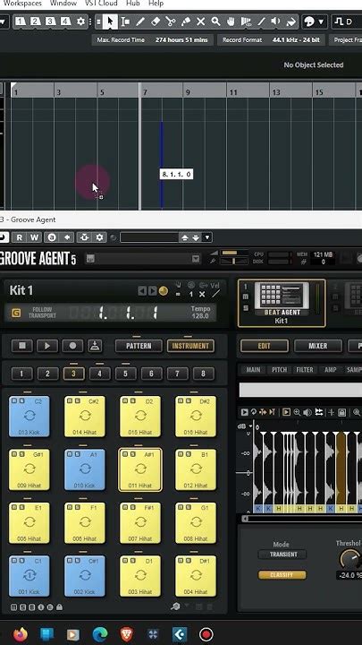Toggle the CLASSIFY option button
362x645 pixels.
coord(282,574)
